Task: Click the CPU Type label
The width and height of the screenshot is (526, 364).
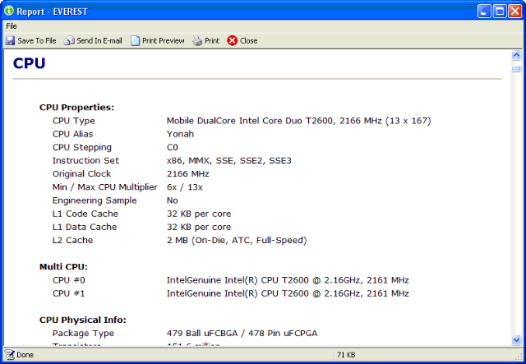Action: 74,121
